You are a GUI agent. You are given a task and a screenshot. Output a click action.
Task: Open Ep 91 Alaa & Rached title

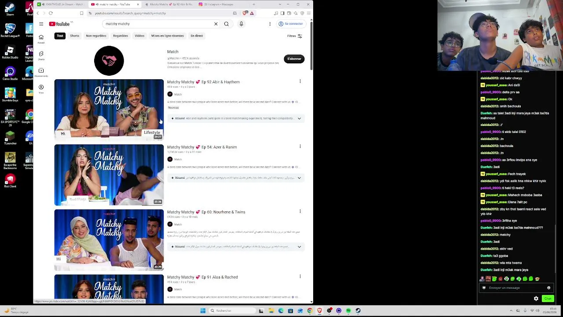point(202,277)
